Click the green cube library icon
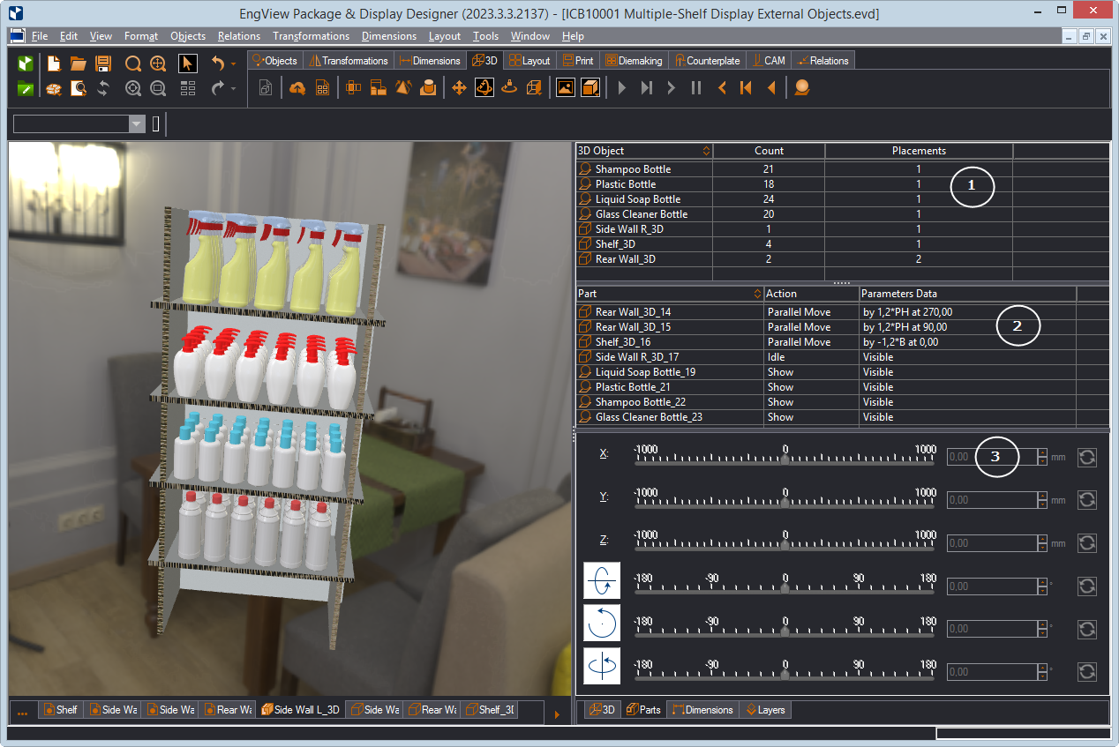1119x747 pixels. (x=26, y=63)
